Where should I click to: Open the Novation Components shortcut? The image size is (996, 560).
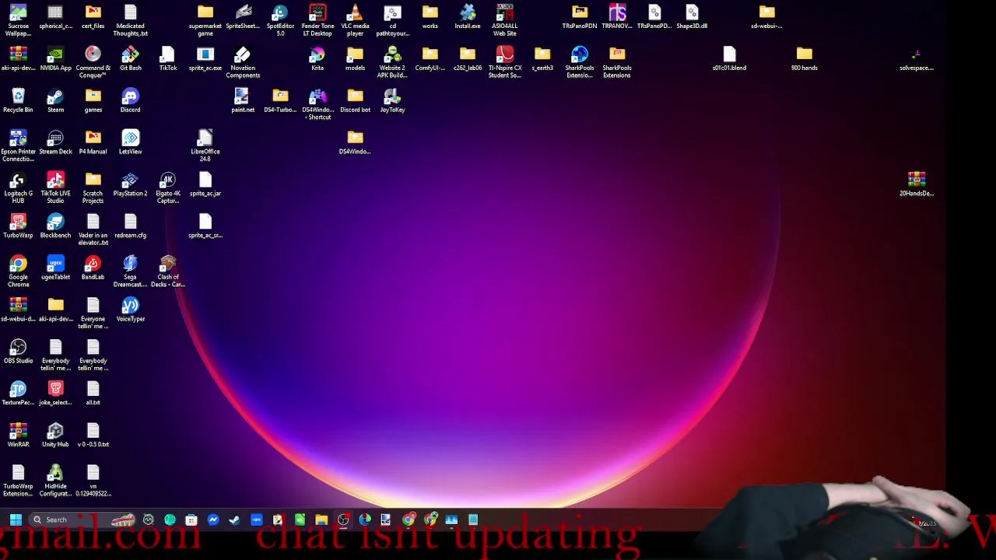click(x=243, y=62)
